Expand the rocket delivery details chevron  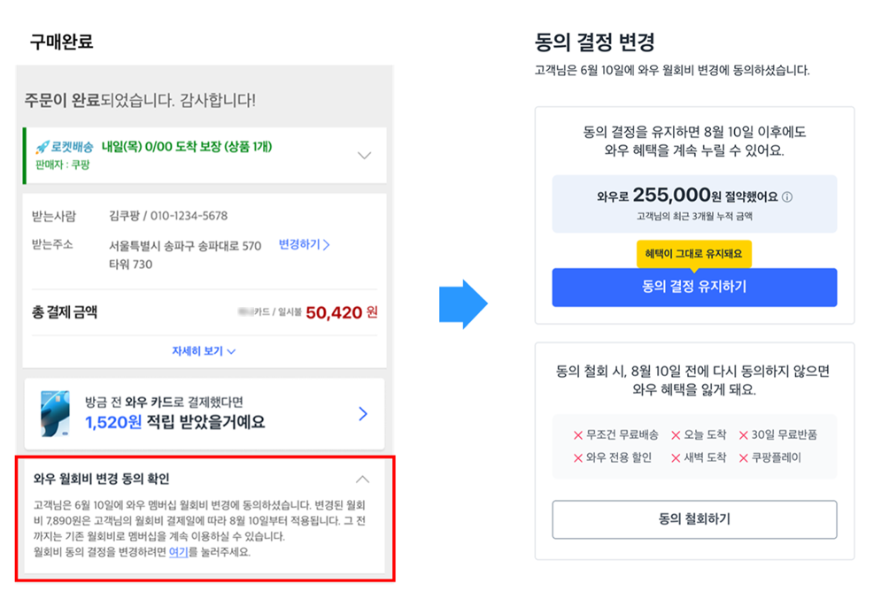tap(364, 156)
